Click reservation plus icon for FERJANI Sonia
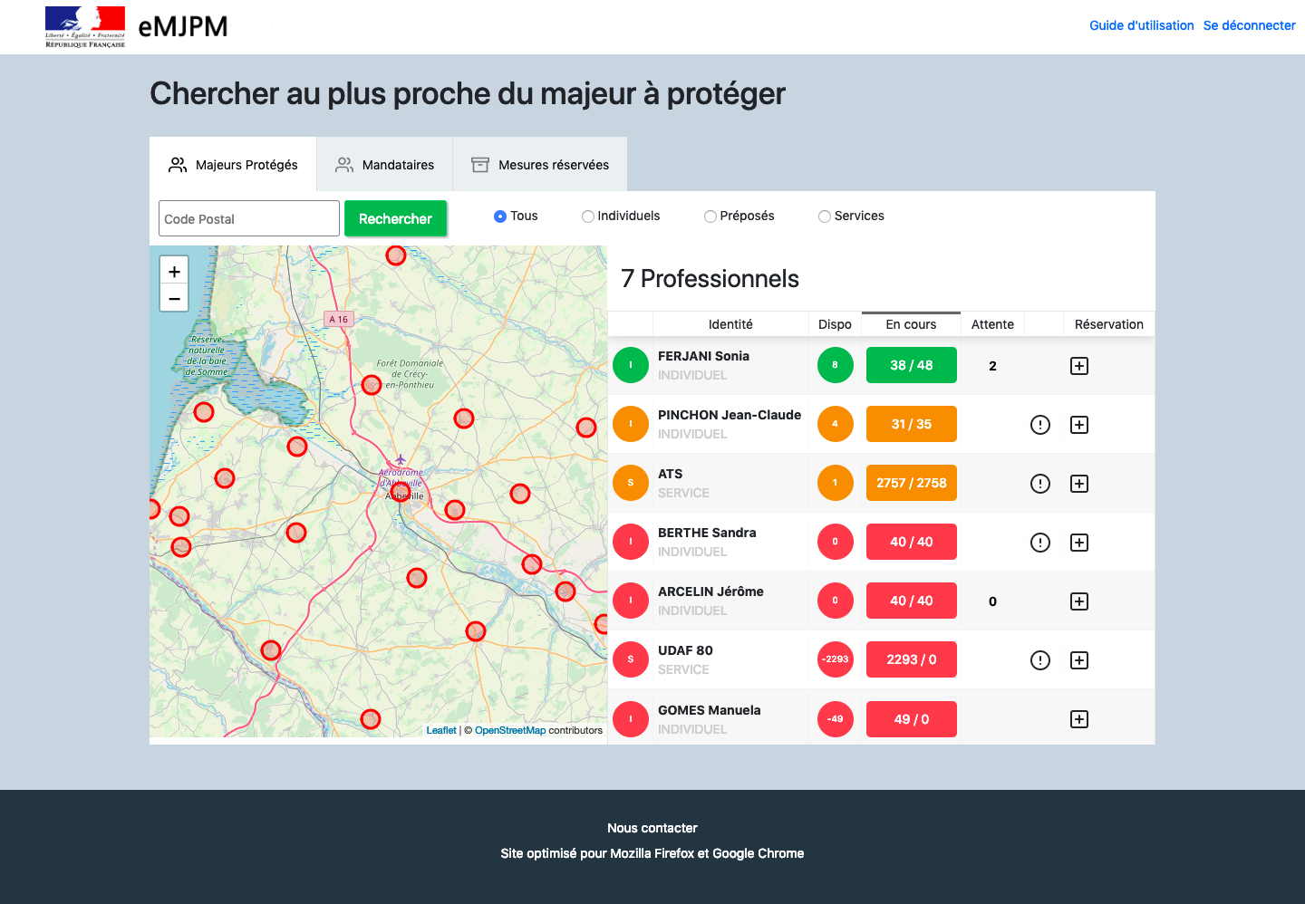The width and height of the screenshot is (1305, 904). tap(1078, 366)
